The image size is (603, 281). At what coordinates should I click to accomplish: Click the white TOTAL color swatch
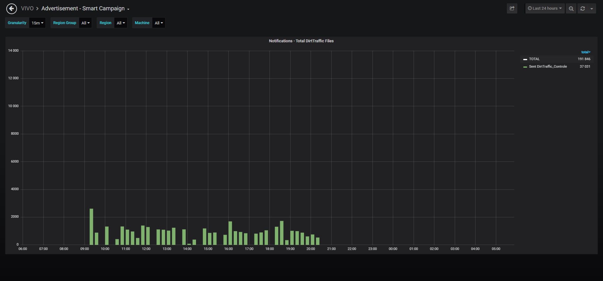tap(525, 59)
